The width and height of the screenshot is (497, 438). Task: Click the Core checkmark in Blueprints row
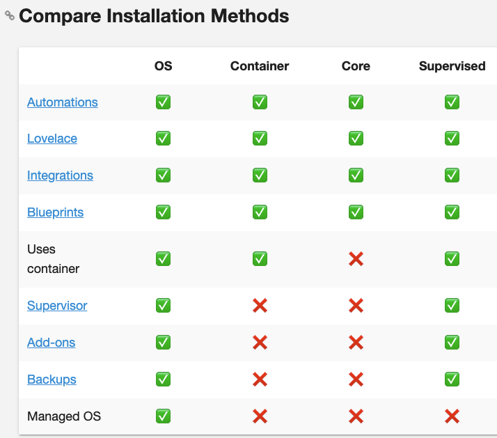tap(356, 212)
